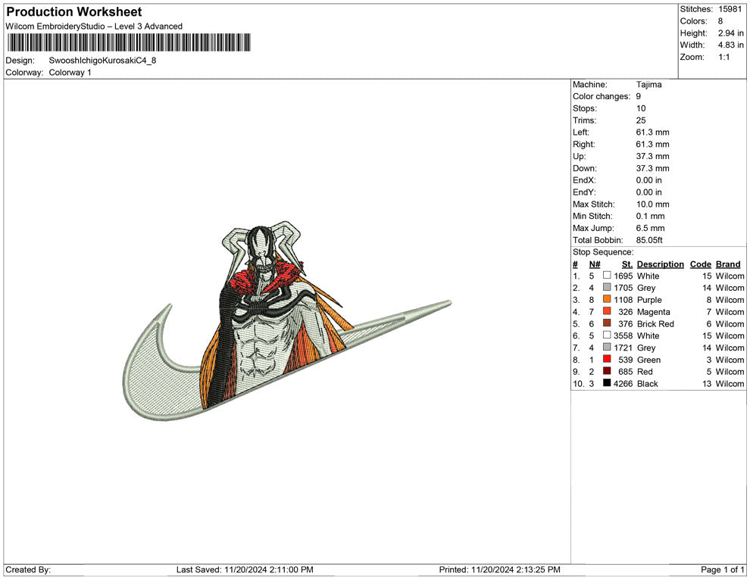Click the Brand column header
This screenshot has width=750, height=577.
pos(728,264)
